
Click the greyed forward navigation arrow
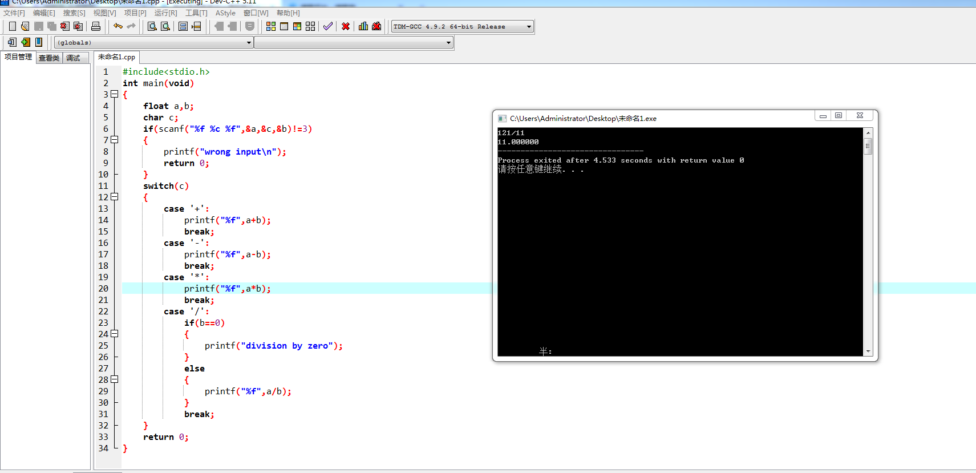click(232, 26)
